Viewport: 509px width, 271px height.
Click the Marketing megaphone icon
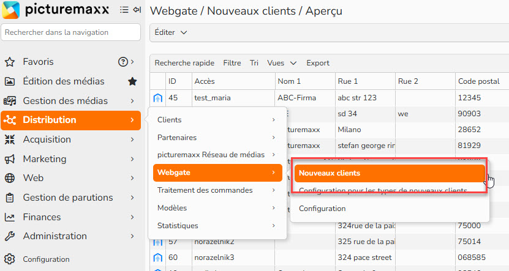tap(10, 159)
